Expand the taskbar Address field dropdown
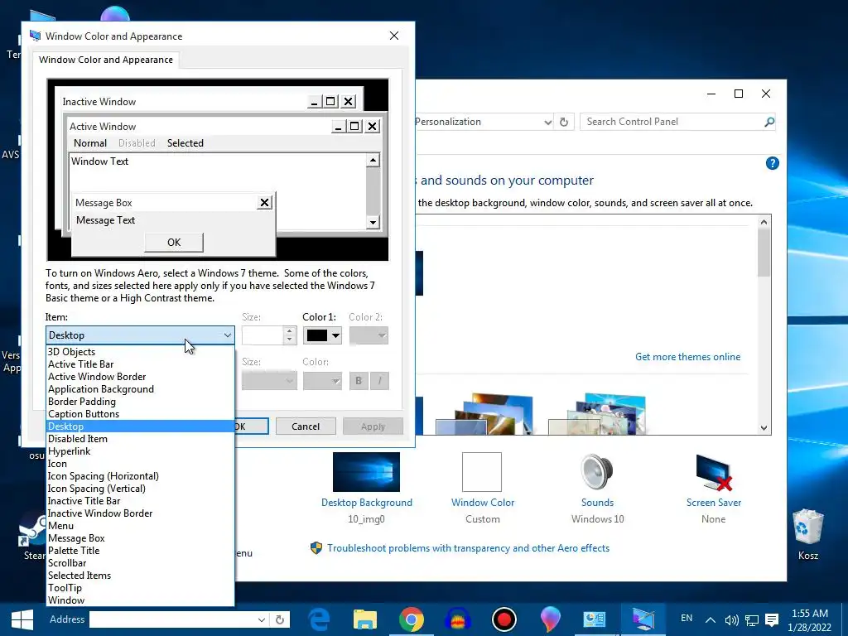Viewport: 848px width, 636px height. click(261, 619)
